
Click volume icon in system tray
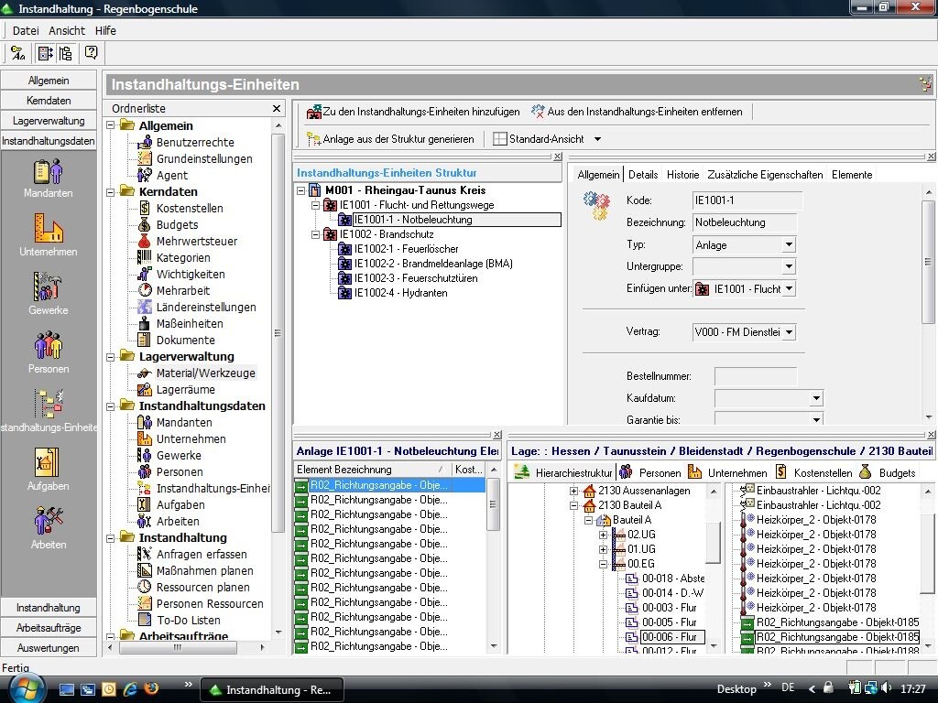(x=886, y=688)
